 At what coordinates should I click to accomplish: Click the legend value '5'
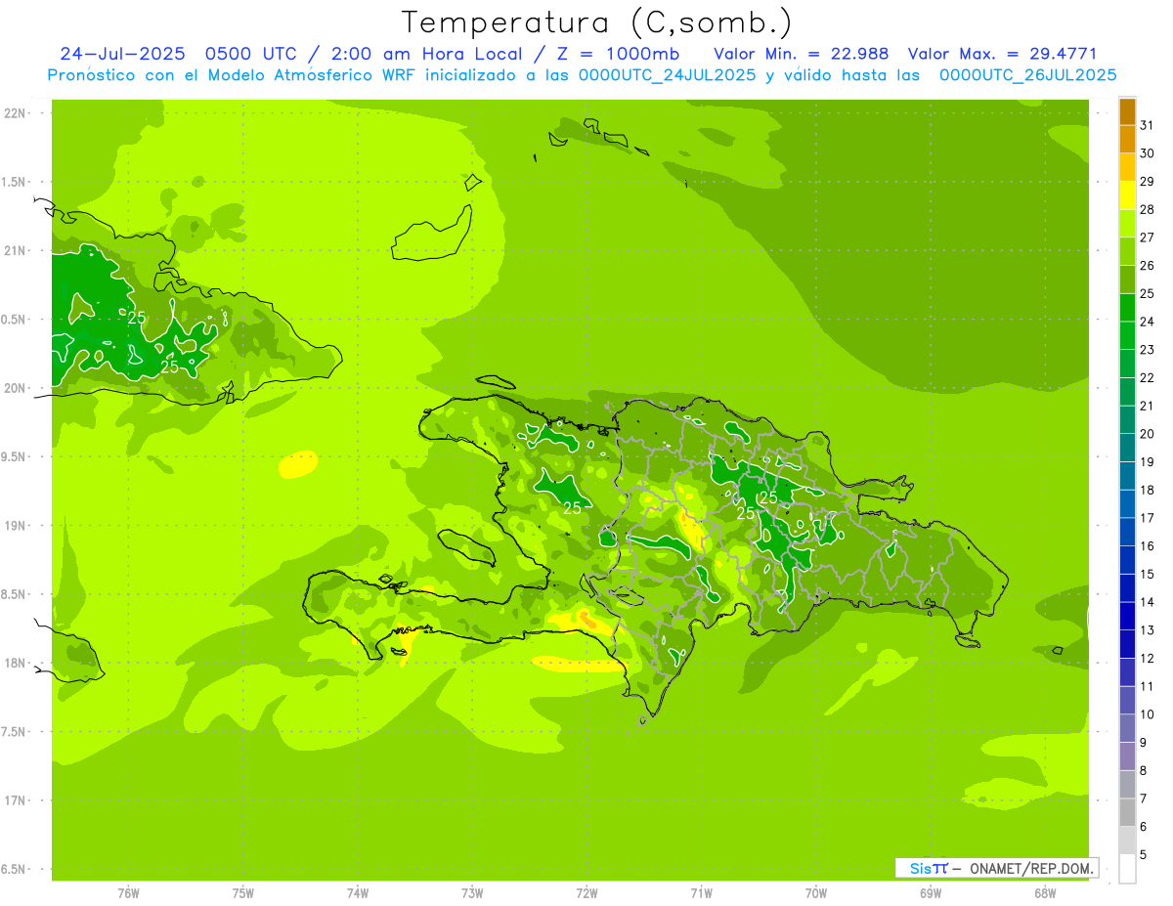pyautogui.click(x=1144, y=856)
